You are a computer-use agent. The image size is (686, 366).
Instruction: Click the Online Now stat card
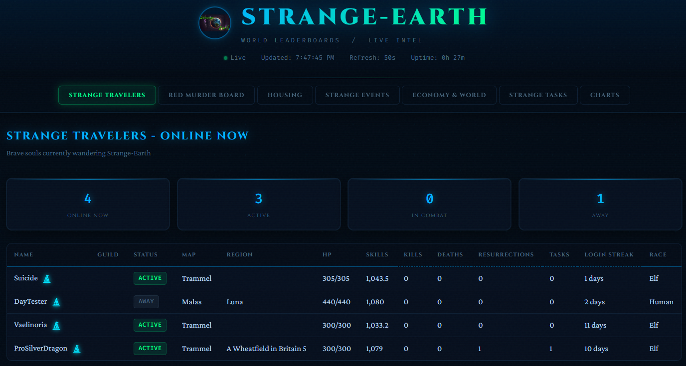click(x=88, y=204)
